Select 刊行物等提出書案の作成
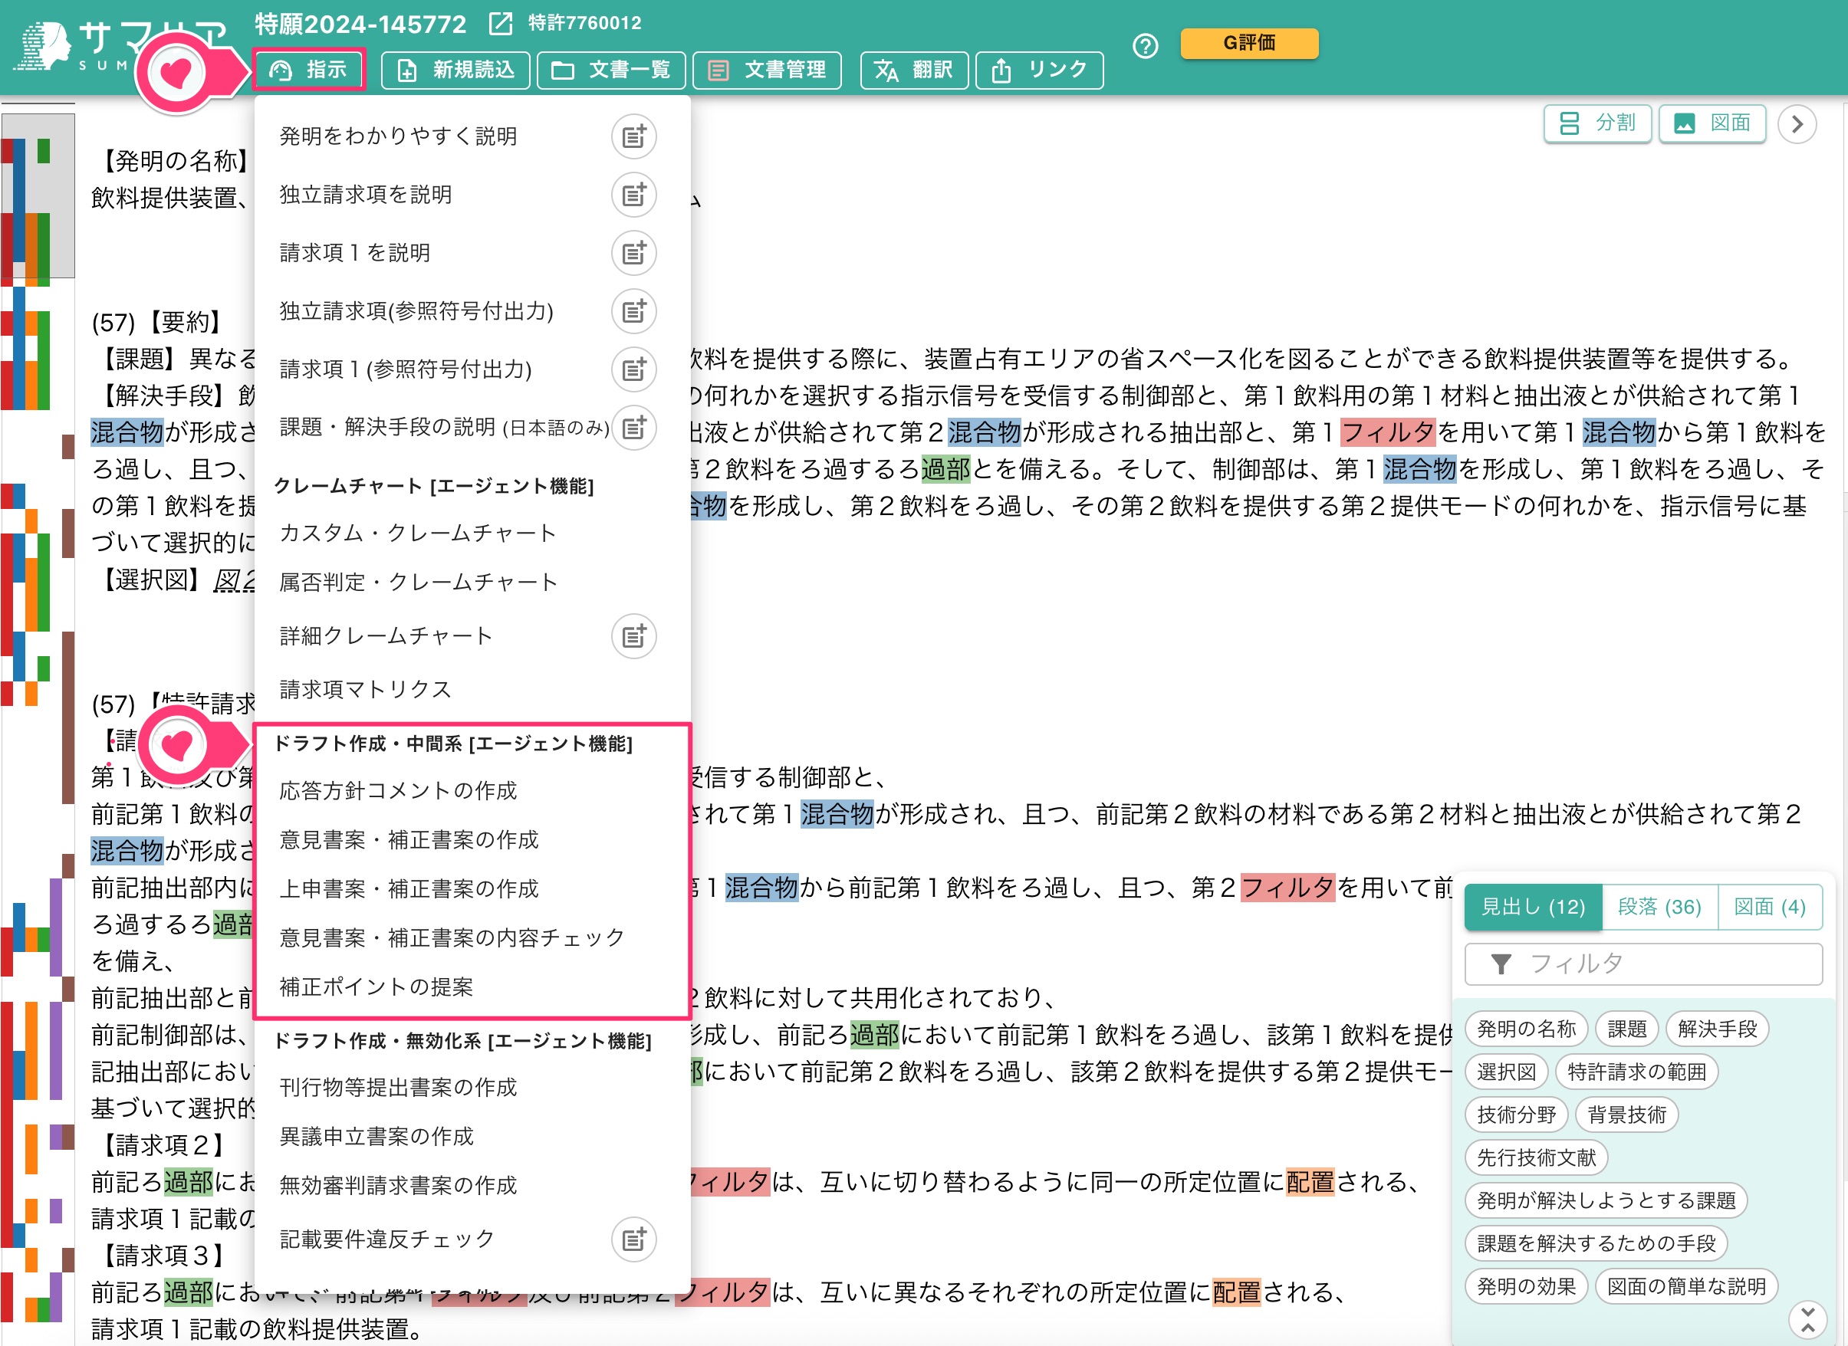The image size is (1848, 1346). pyautogui.click(x=398, y=1087)
